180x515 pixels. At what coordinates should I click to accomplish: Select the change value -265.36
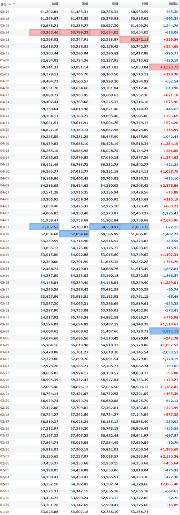171,12
